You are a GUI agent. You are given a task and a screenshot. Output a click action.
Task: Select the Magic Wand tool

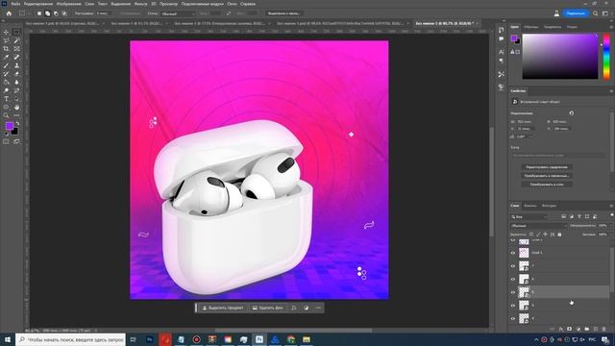click(x=16, y=40)
